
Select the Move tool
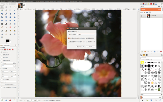click(10, 14)
